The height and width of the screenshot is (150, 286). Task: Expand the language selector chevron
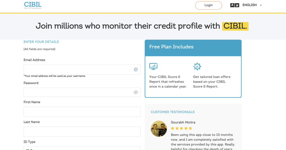tap(261, 5)
